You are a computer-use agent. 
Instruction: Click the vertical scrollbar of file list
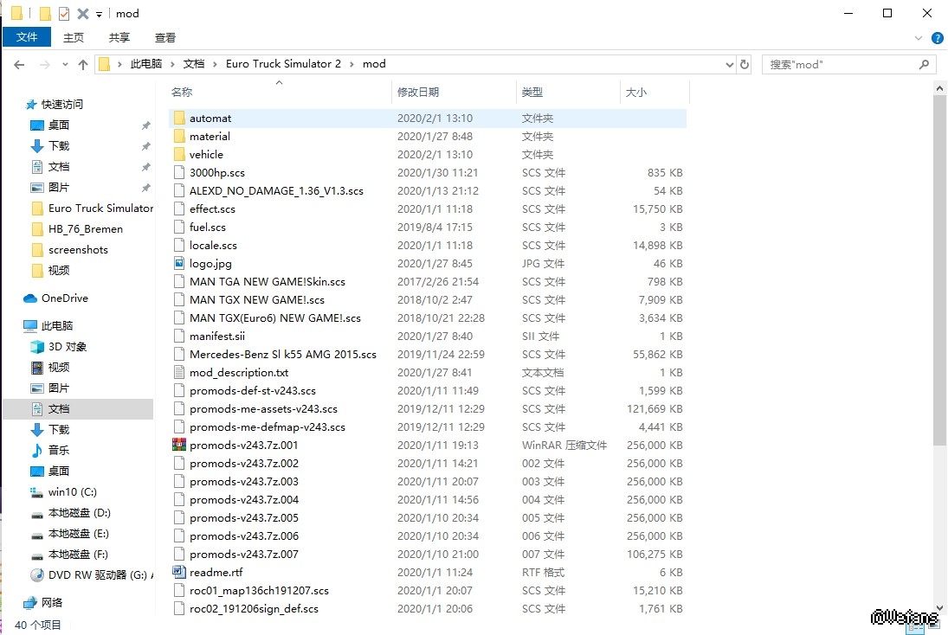940,260
